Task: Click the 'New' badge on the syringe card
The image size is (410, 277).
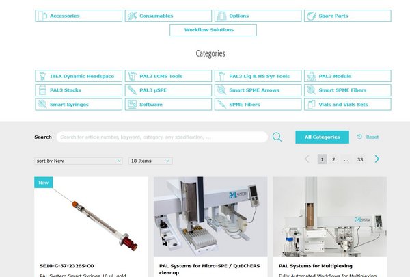Action: [x=44, y=183]
